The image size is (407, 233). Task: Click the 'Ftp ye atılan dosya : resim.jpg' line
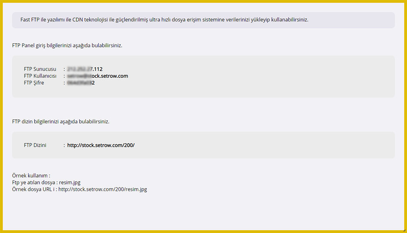(46, 182)
